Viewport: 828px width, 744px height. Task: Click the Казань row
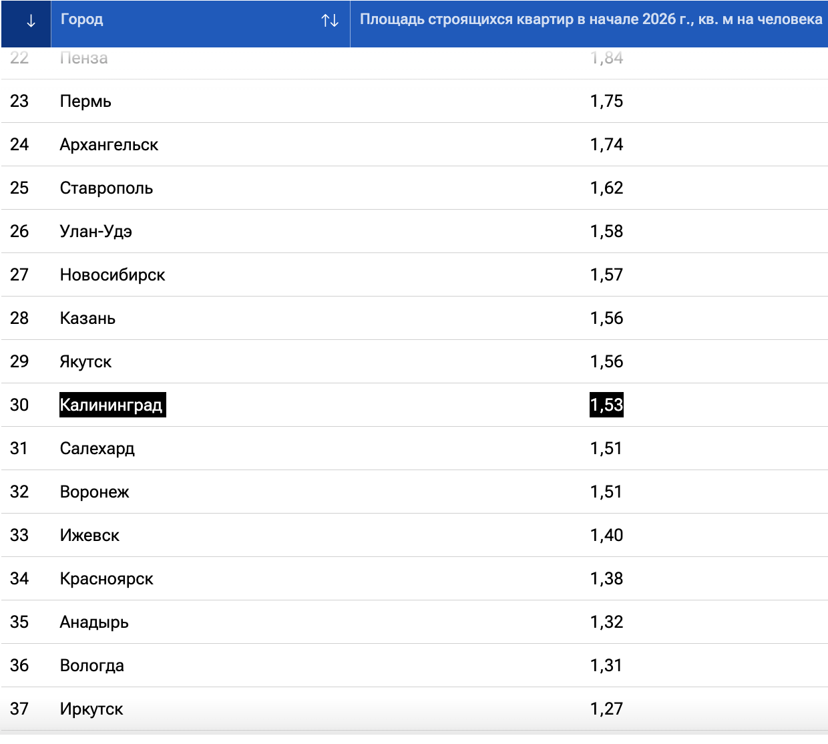click(87, 319)
